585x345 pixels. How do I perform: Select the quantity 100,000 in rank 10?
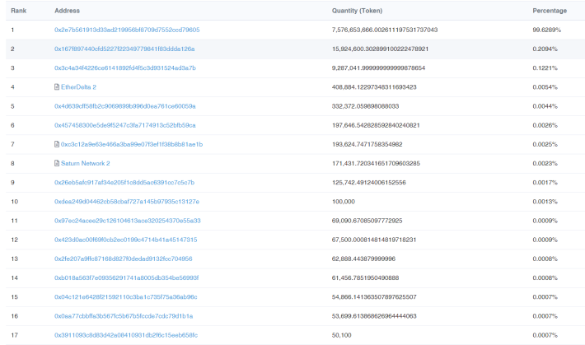coord(344,202)
